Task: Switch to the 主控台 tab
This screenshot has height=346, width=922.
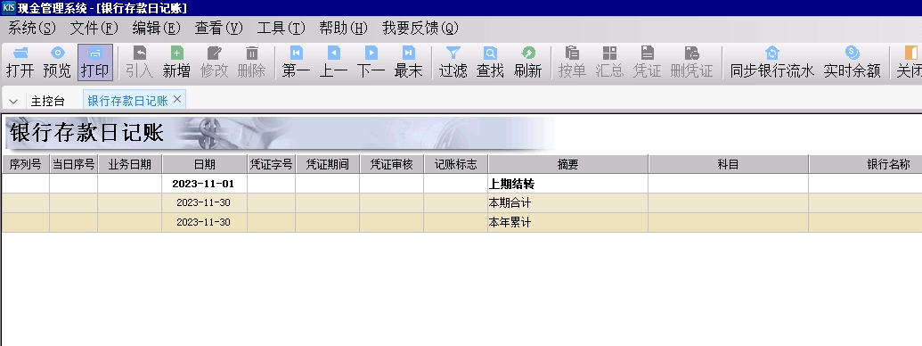Action: click(x=47, y=101)
